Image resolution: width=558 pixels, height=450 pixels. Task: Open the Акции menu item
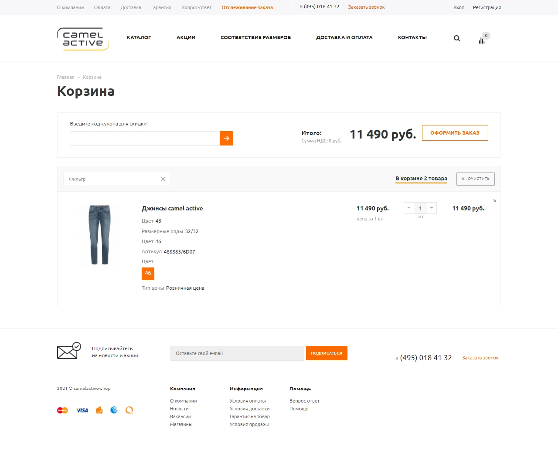(x=186, y=37)
